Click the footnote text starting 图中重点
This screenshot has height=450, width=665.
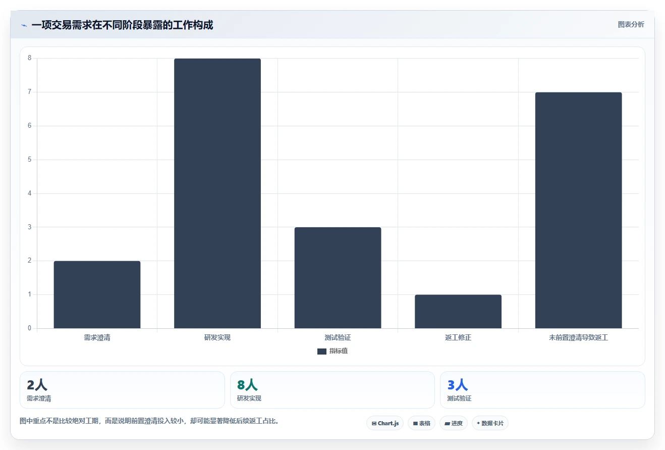coord(149,421)
